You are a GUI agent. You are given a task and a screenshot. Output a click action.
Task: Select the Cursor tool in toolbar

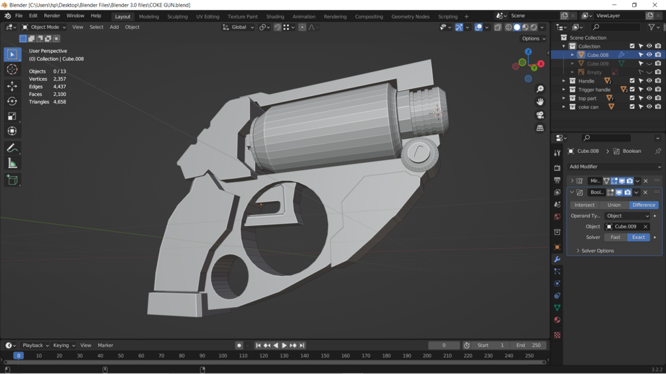coord(12,70)
